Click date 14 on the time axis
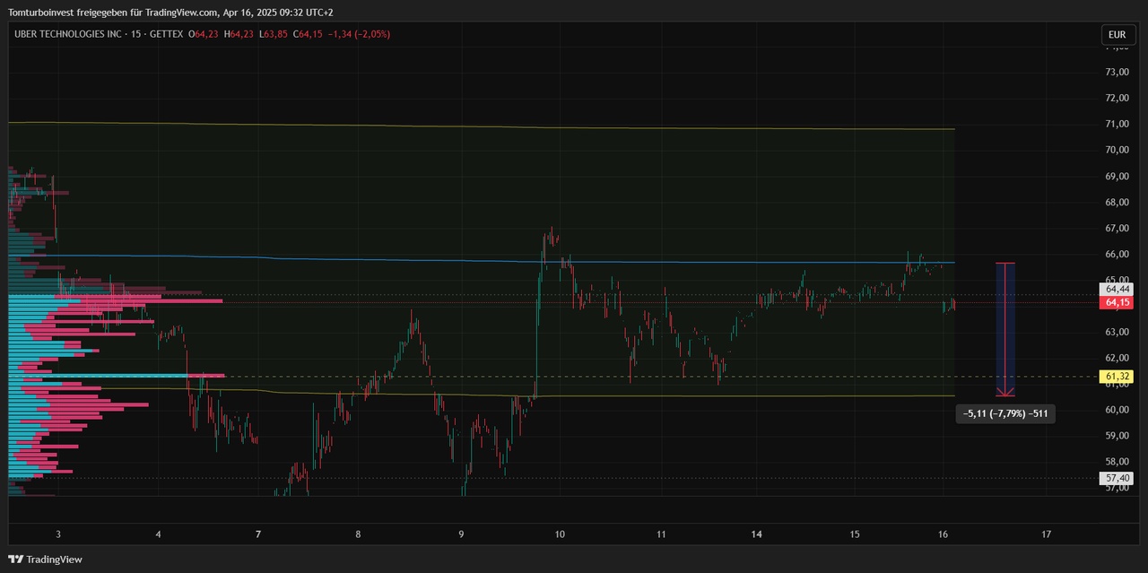The height and width of the screenshot is (573, 1148). click(757, 534)
